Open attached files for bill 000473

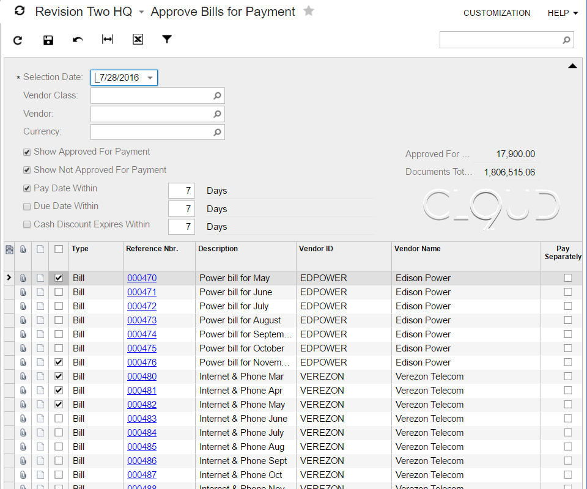pyautogui.click(x=23, y=320)
